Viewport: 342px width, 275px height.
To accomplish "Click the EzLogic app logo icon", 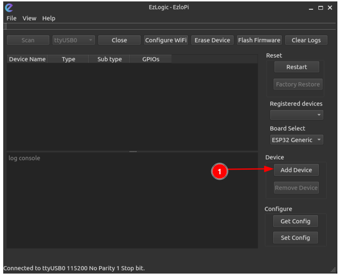I will click(9, 7).
